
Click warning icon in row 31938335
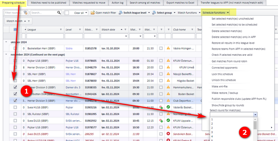168,87
